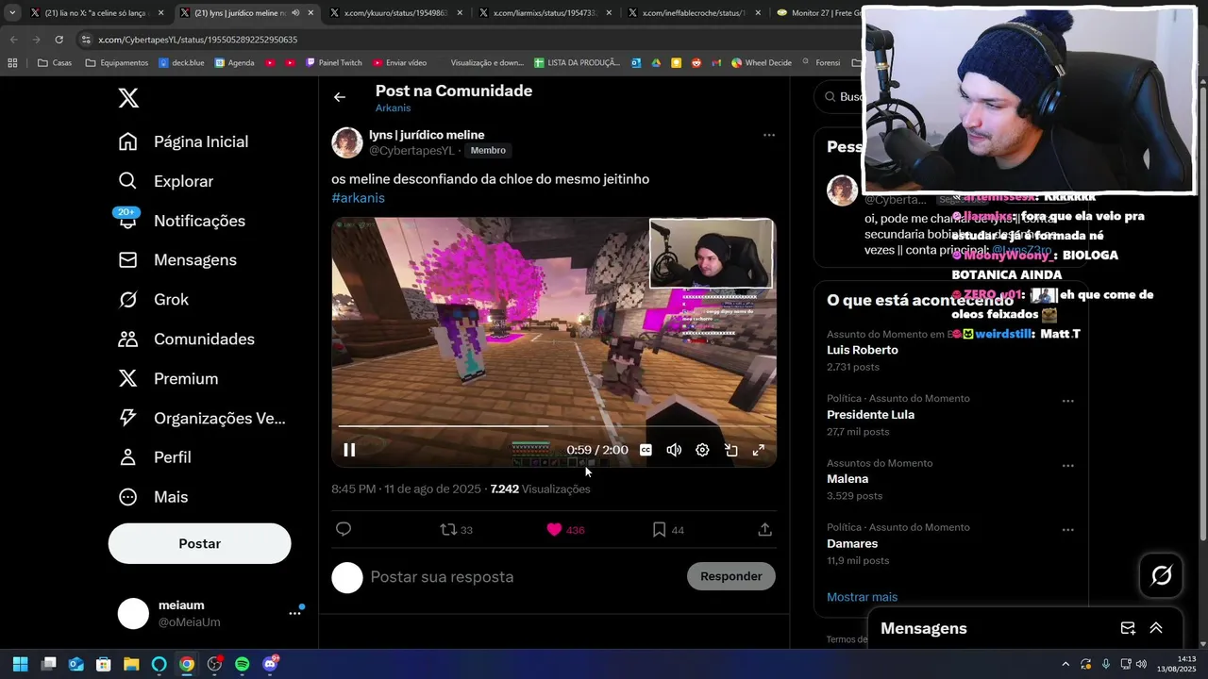Share the post using share icon

point(765,529)
